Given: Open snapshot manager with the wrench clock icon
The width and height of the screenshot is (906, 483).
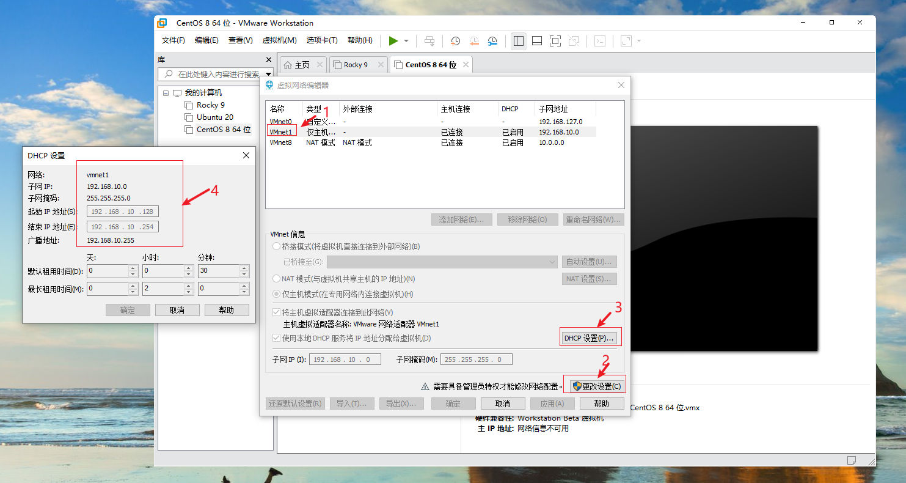Looking at the screenshot, I should (492, 41).
